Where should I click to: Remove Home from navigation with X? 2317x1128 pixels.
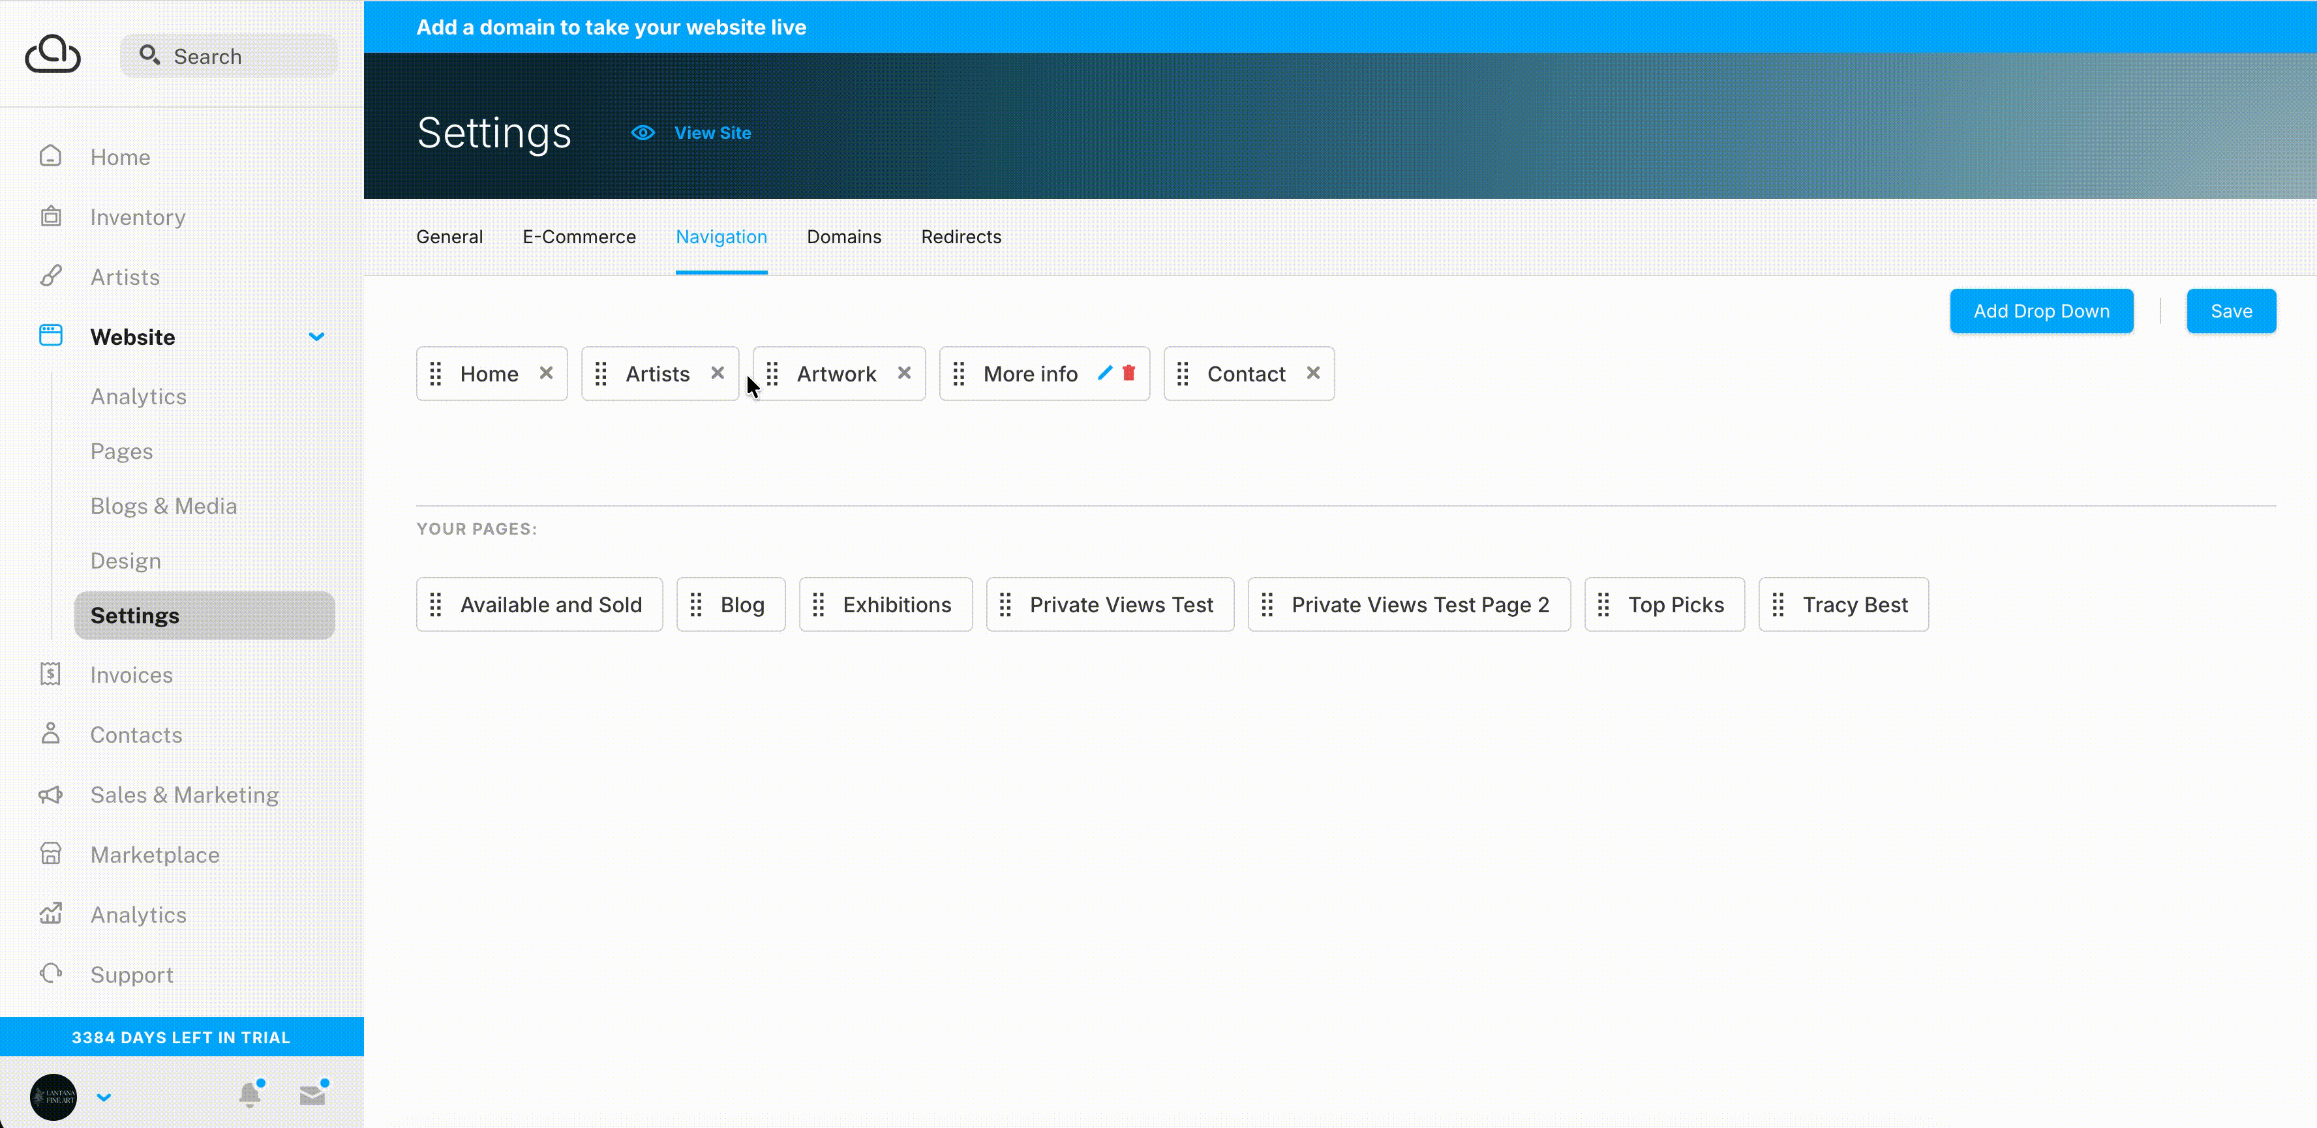click(546, 373)
